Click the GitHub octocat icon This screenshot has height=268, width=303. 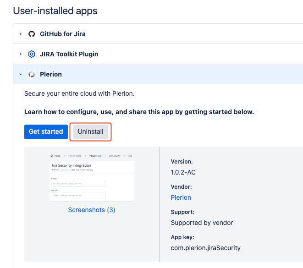tap(32, 34)
